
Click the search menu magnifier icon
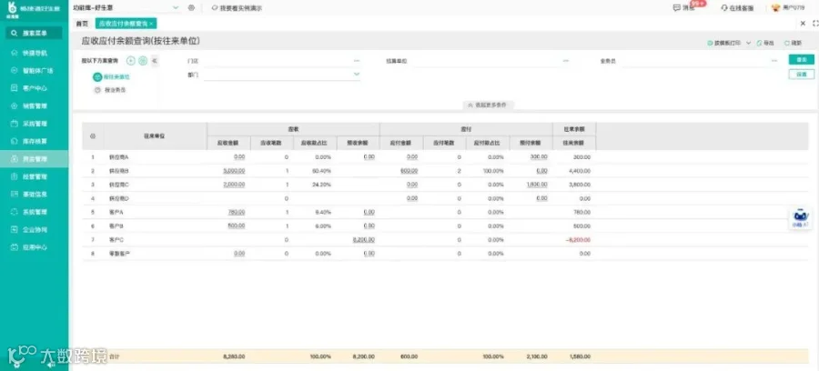tap(14, 33)
